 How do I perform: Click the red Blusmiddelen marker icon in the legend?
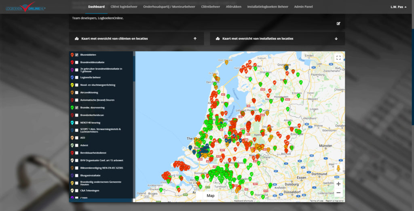[72, 55]
